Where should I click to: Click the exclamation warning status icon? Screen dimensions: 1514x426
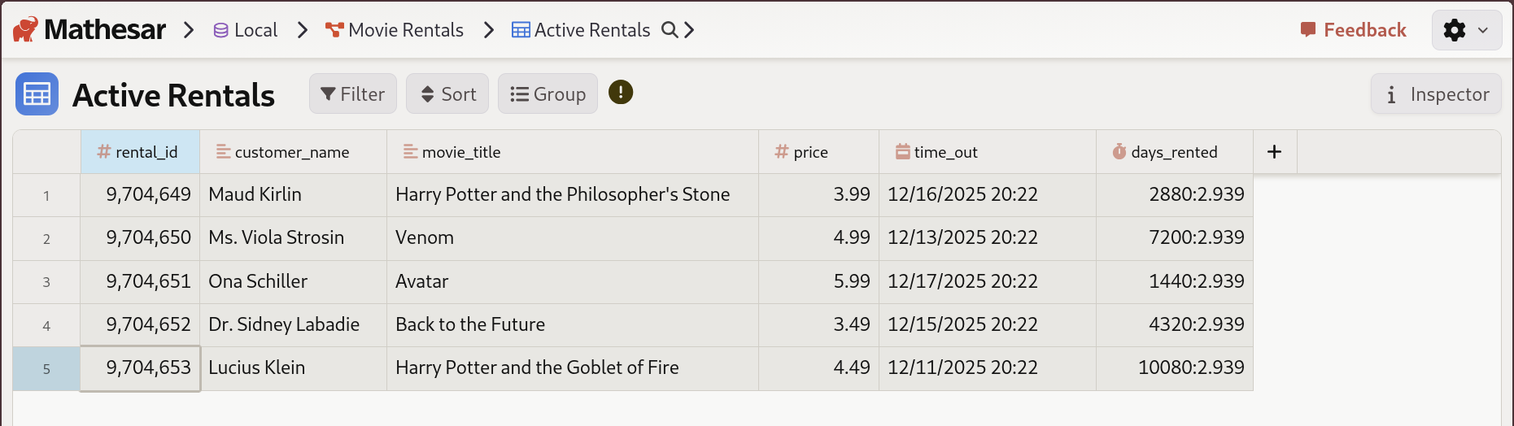[621, 93]
